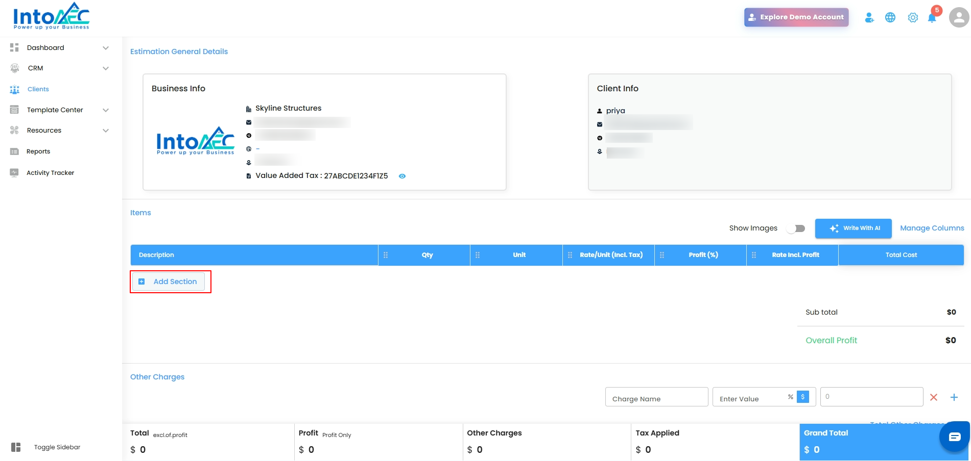Screen dimensions: 971x461
Task: Click the Activity Tracker sidebar icon
Action: pos(14,172)
